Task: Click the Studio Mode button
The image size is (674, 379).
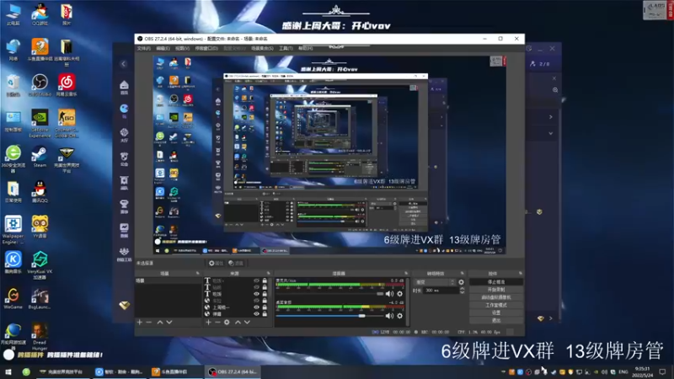Action: point(496,305)
